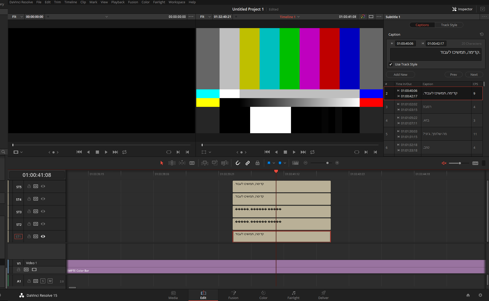This screenshot has width=489, height=301.
Task: Edit the caption out-time field 01:00:42:17
Action: click(436, 44)
